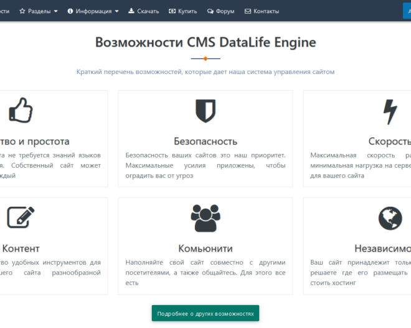Click the Комьюнити card heading
The height and width of the screenshot is (328, 411).
tap(205, 248)
